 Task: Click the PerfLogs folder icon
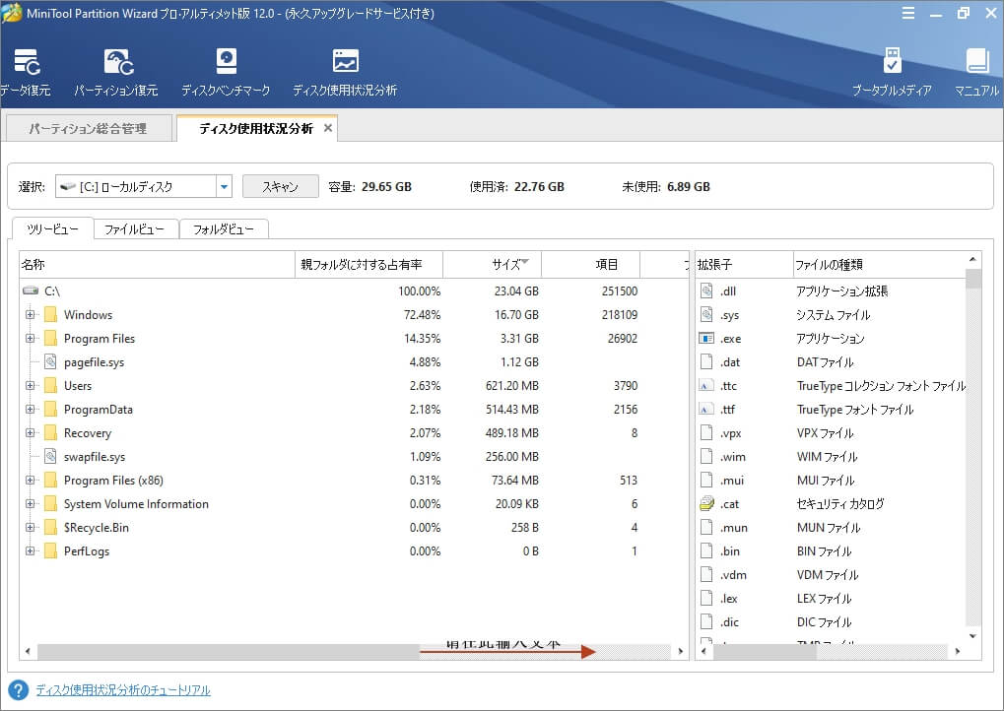[50, 551]
